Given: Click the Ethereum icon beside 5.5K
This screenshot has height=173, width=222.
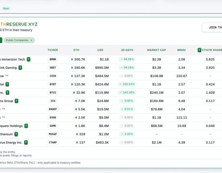Looking at the screenshot, I should pyautogui.click(x=76, y=109).
